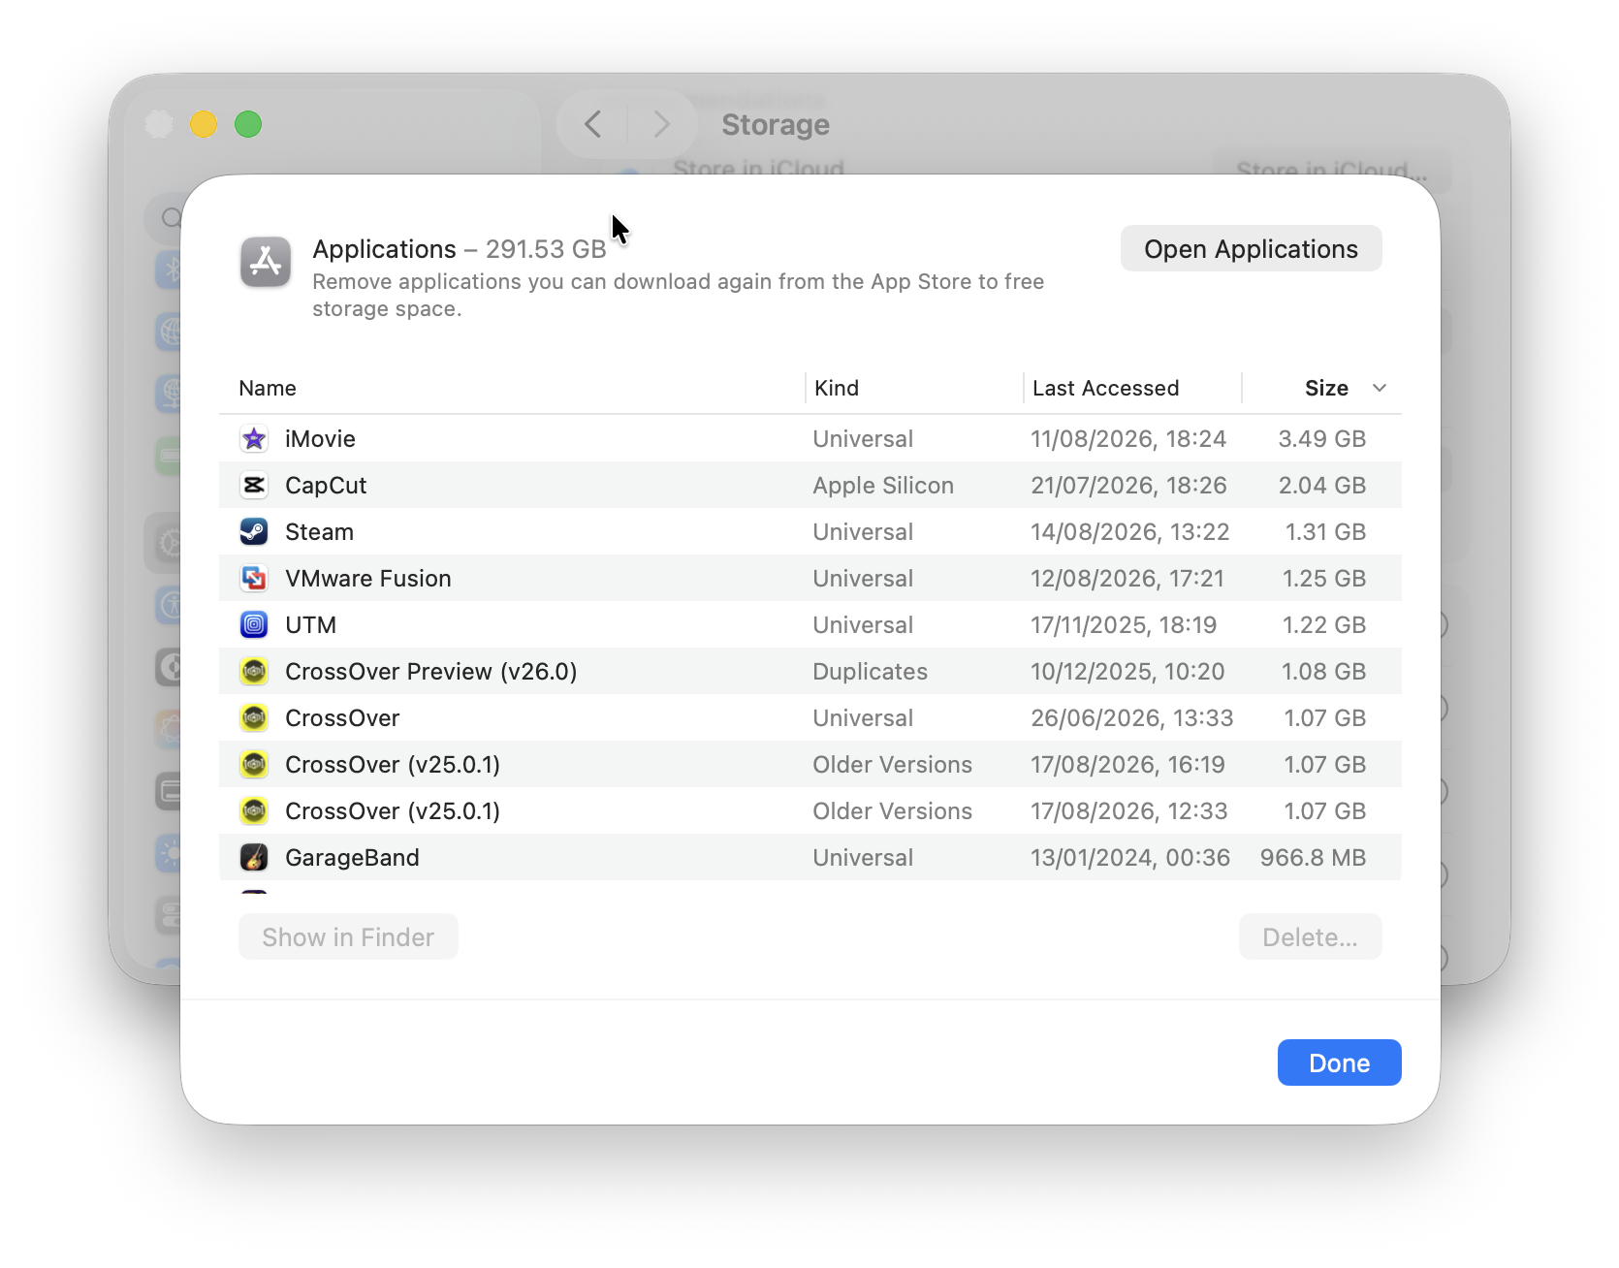
Task: Click the 10/12/2025, 10:20 date cell
Action: click(x=1127, y=672)
